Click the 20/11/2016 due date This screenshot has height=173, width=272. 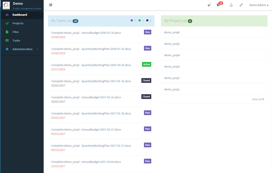[58, 69]
